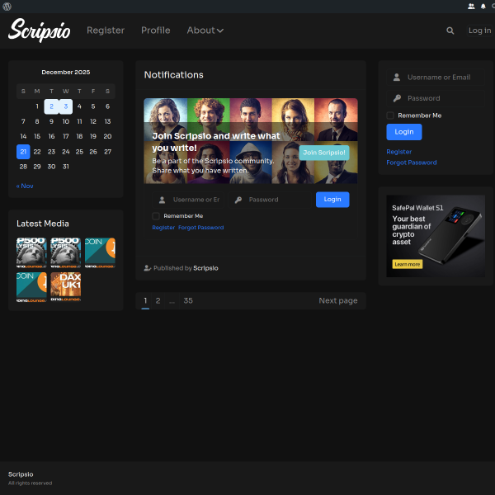Open the Scripsio author link
The image size is (495, 495).
205,268
